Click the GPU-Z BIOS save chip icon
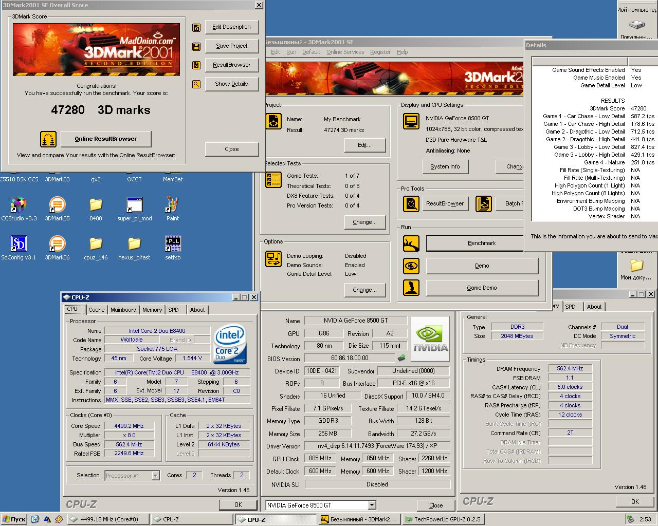Image resolution: width=658 pixels, height=526 pixels. (x=401, y=358)
